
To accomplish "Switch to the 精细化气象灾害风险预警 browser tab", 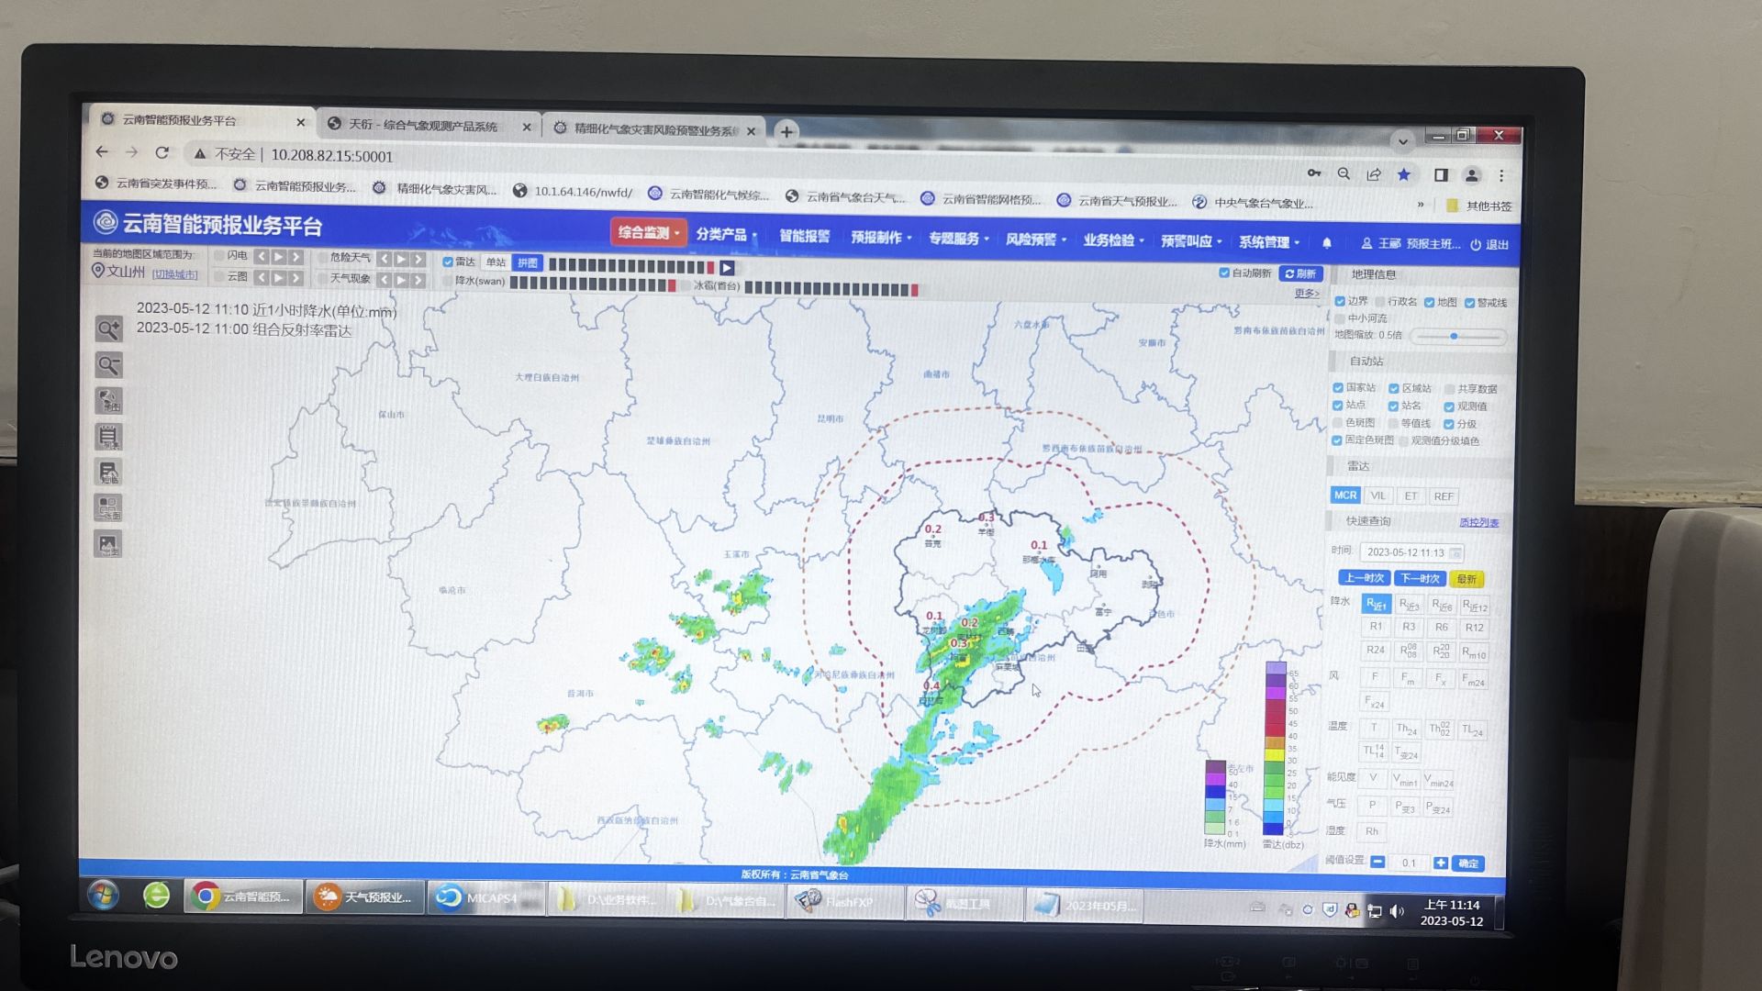I will pos(655,129).
